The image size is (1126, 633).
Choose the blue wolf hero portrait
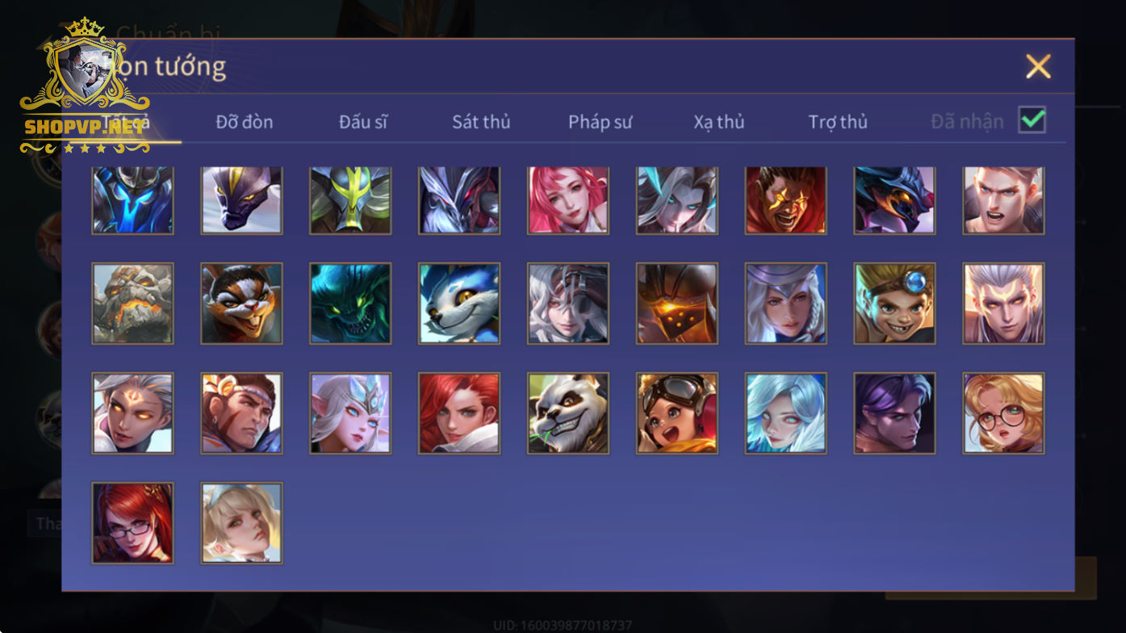tap(459, 304)
